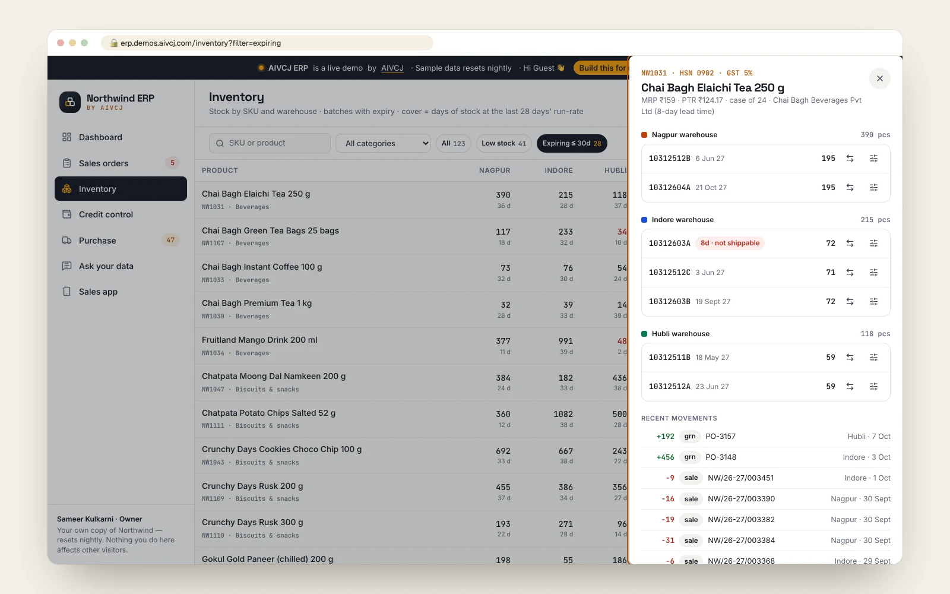This screenshot has height=594, width=950.
Task: Click the Nagpur column header
Action: click(495, 170)
